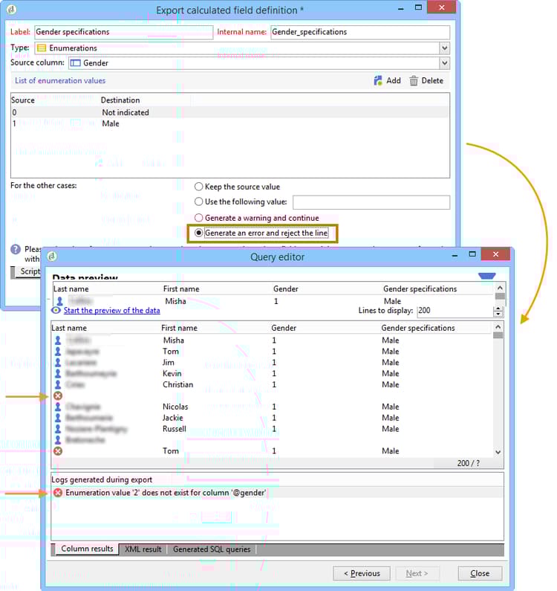Click the Add button label
Viewport: 557px width, 591px height.
[x=393, y=81]
